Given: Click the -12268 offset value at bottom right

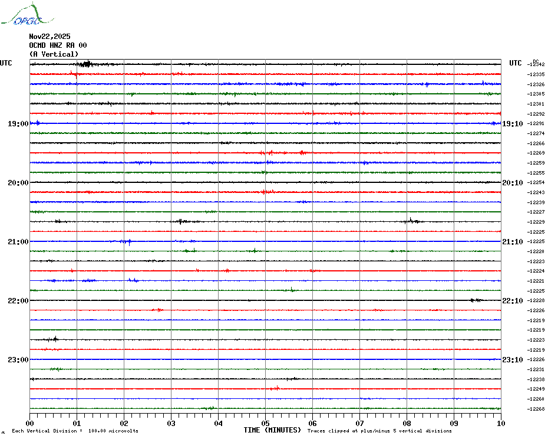Looking at the screenshot, I should (x=536, y=409).
